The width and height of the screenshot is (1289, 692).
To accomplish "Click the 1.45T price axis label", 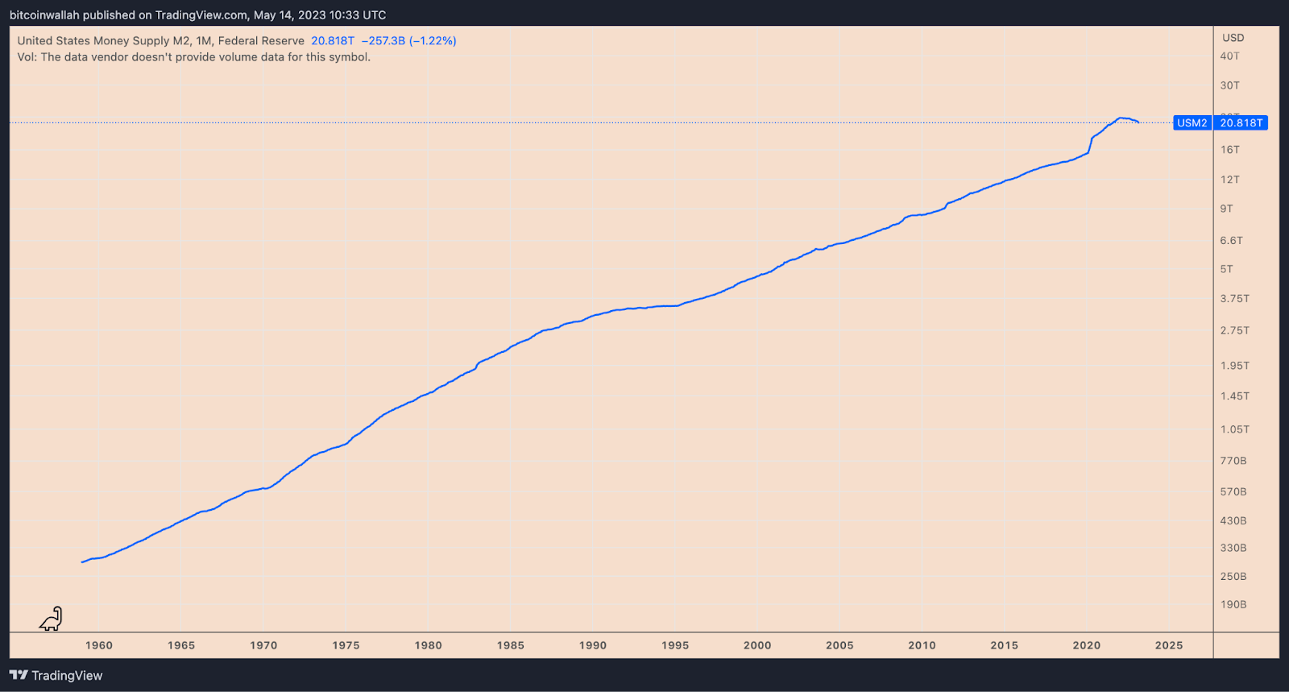I will tap(1234, 396).
